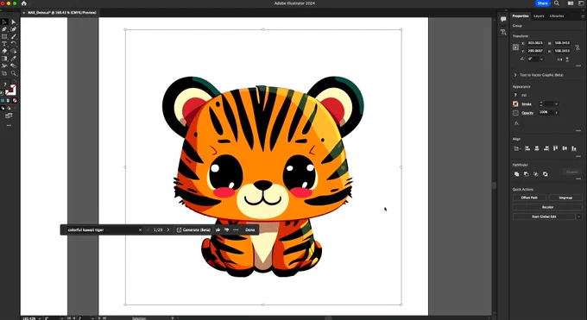Select the Eyedropper tool
Viewport: 587px width, 320px height.
[14, 59]
